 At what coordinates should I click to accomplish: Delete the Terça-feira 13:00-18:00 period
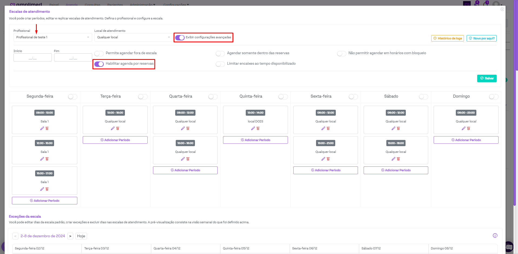[x=118, y=128]
